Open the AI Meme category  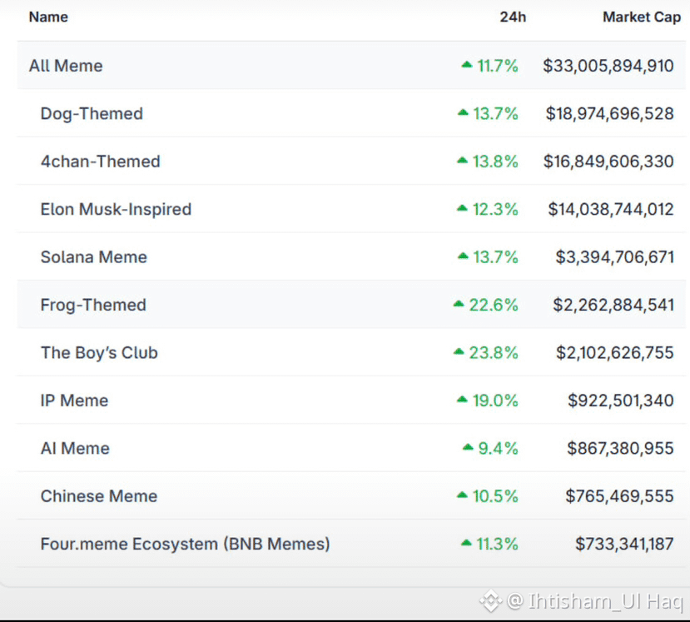75,448
